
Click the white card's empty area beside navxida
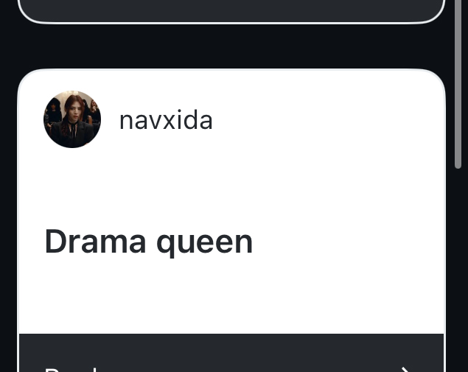[328, 119]
